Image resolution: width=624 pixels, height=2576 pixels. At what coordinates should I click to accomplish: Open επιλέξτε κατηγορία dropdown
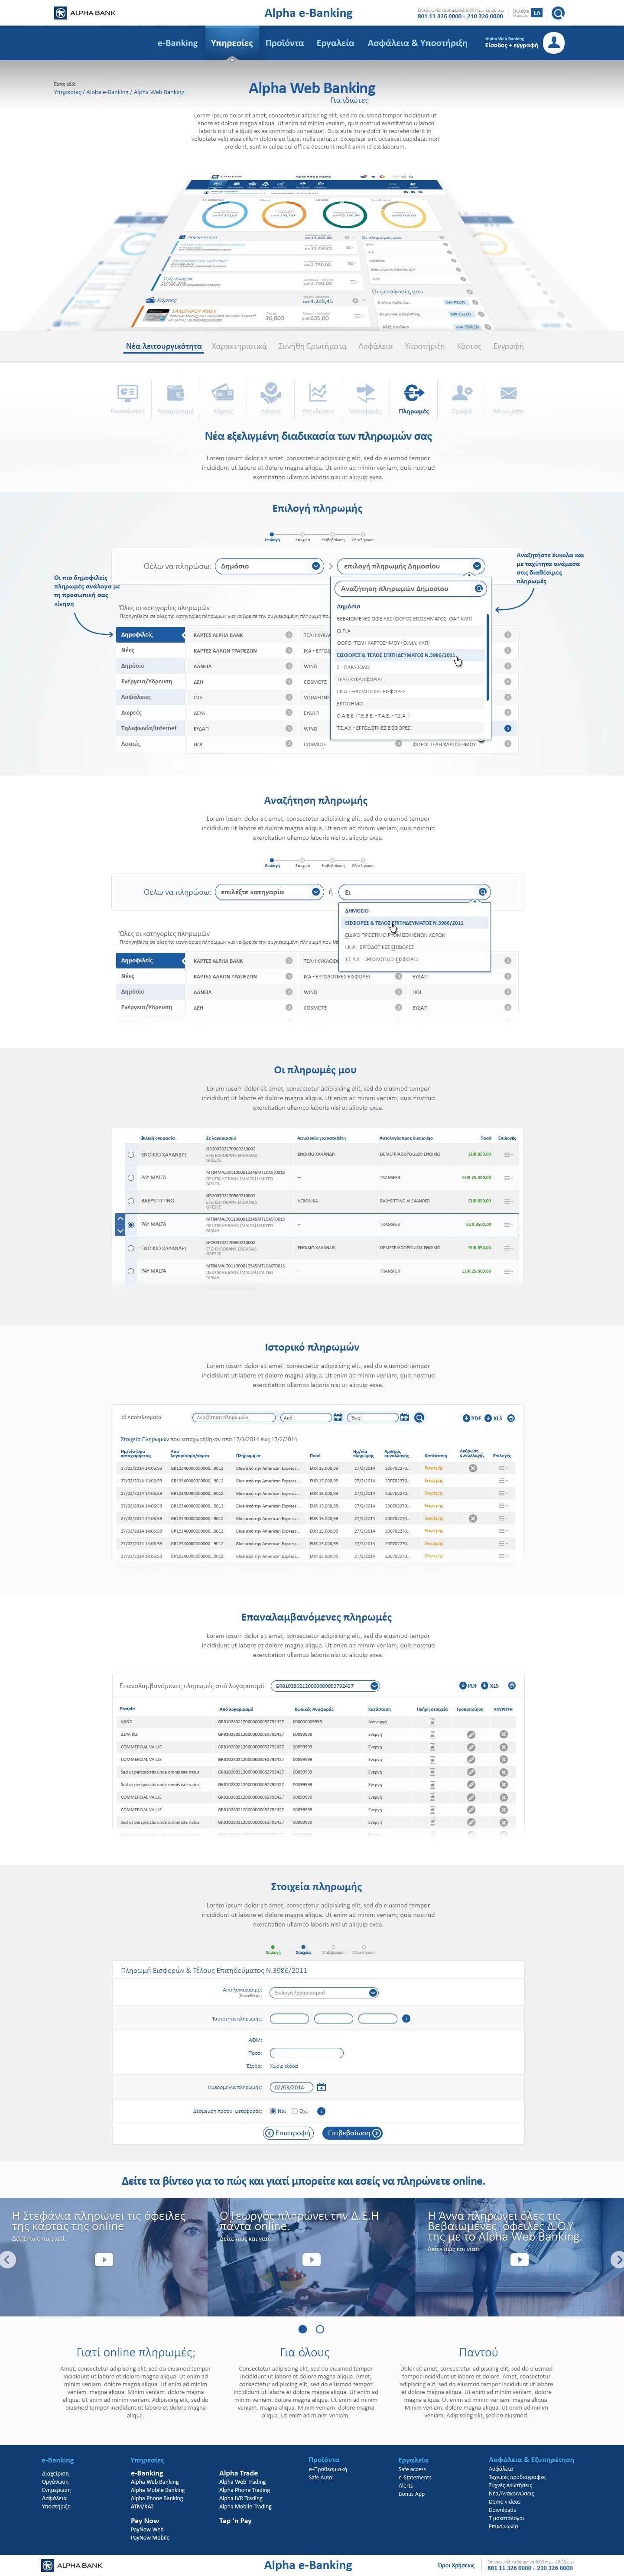point(270,892)
